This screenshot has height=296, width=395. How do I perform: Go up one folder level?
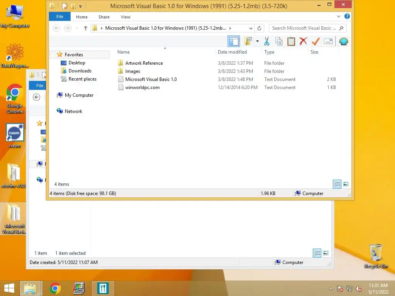tap(85, 28)
